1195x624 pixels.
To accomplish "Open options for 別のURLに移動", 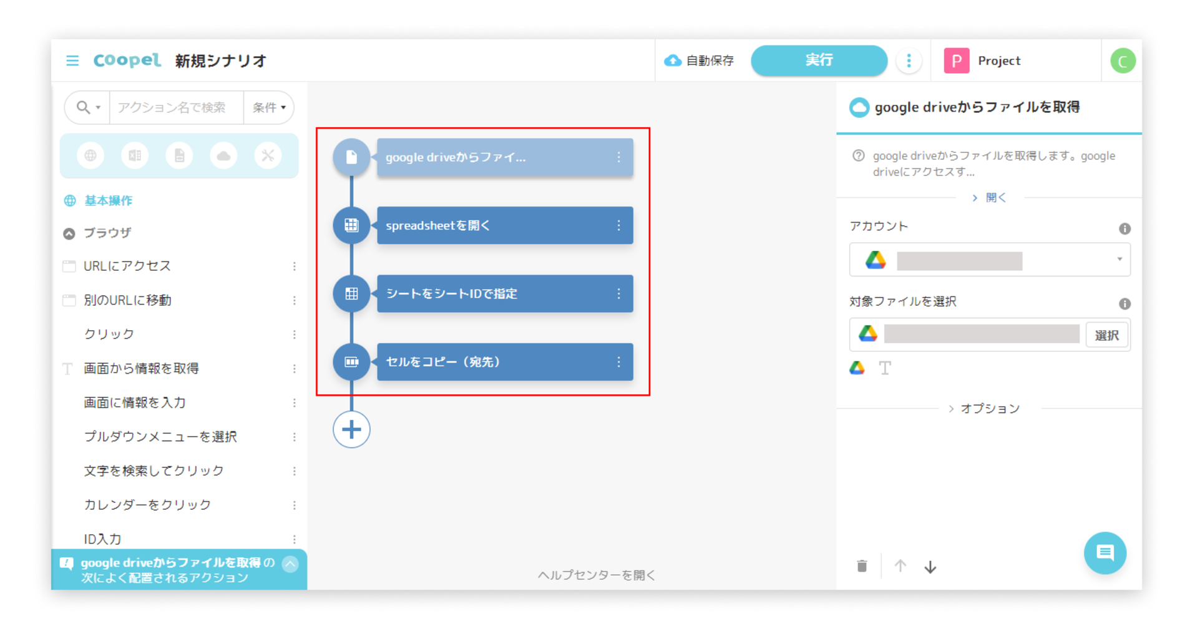I will click(295, 301).
